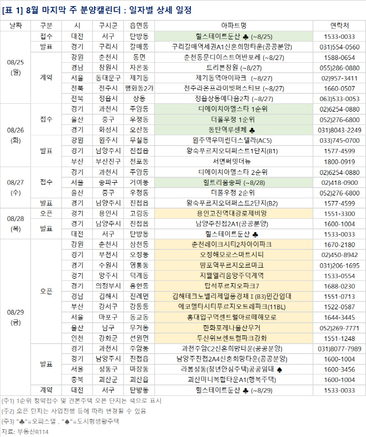Click phone number '1551-3300'
This screenshot has width=366, height=437.
click(x=339, y=214)
